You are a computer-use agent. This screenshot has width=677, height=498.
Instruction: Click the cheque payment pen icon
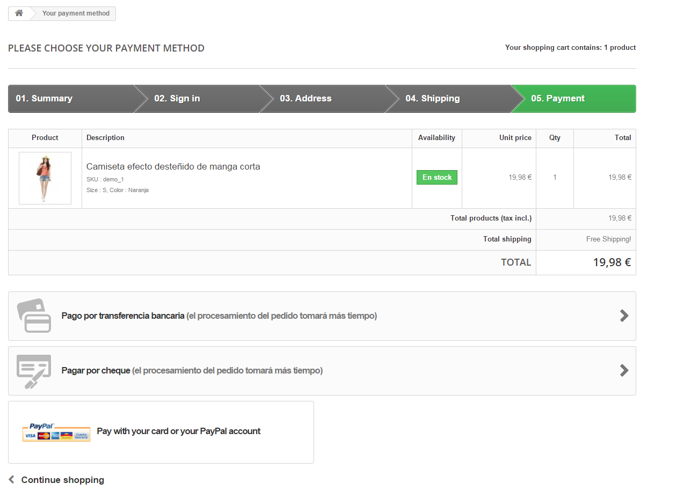click(34, 371)
